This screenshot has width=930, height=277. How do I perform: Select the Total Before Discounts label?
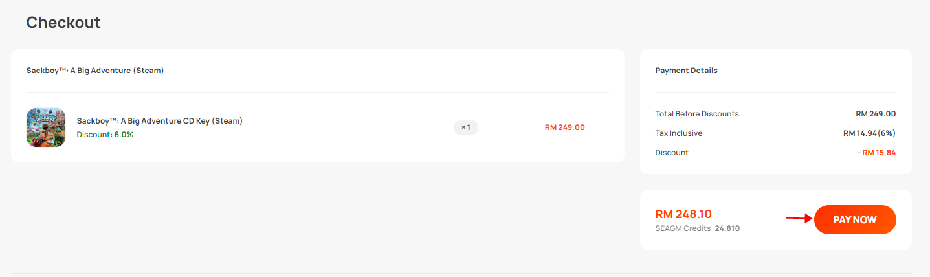coord(697,114)
